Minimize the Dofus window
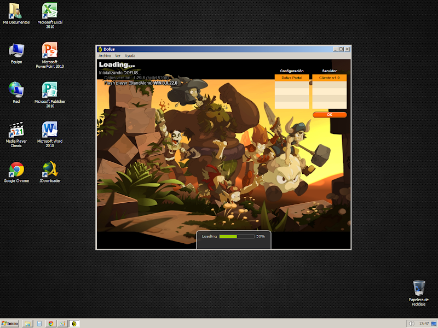 coord(336,49)
